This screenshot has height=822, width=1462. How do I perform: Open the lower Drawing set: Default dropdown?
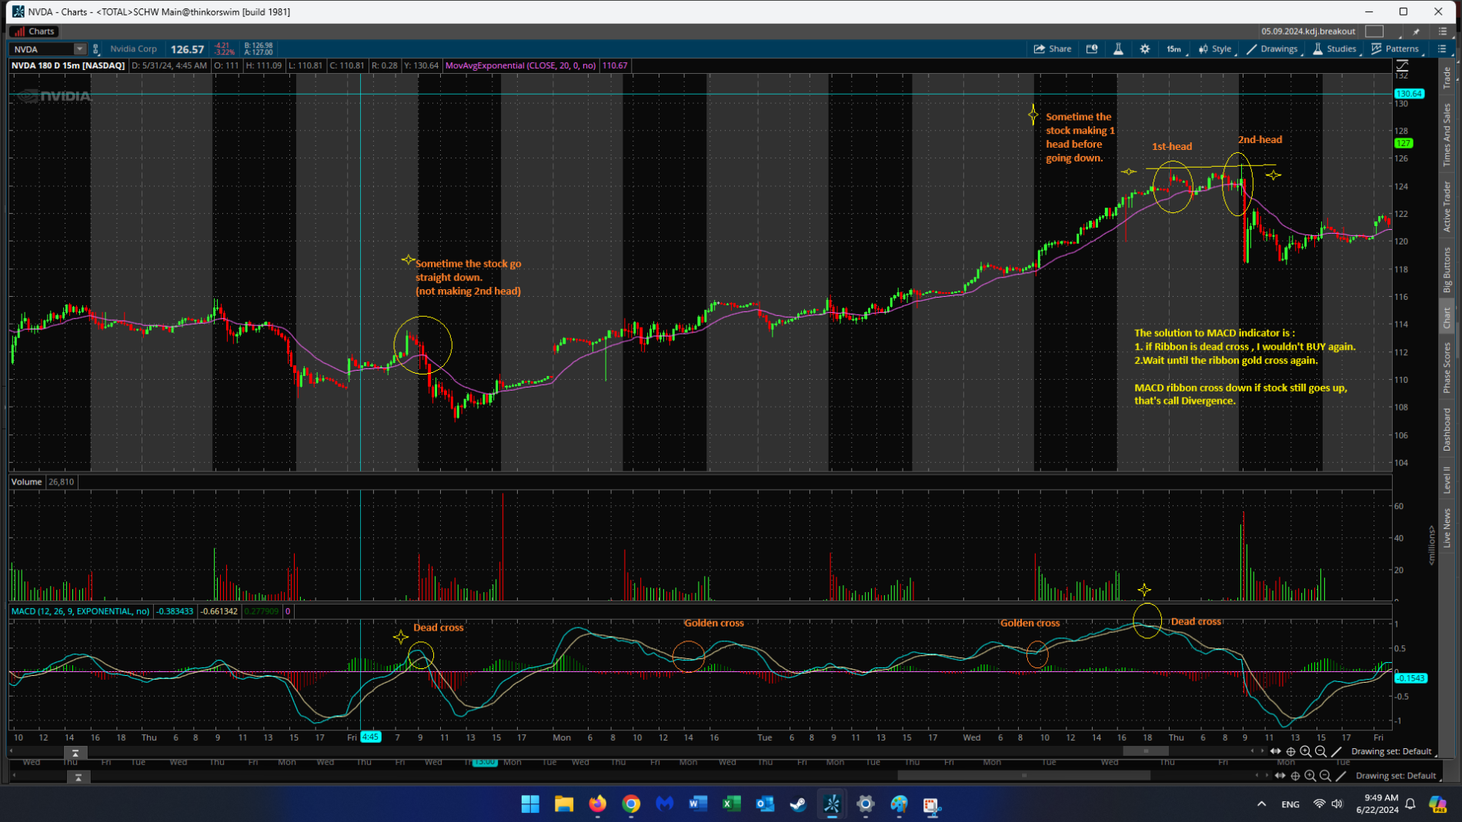coord(1396,776)
